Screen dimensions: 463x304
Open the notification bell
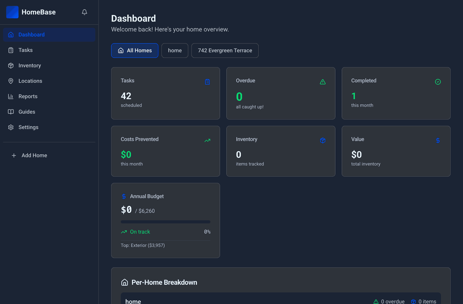point(84,12)
